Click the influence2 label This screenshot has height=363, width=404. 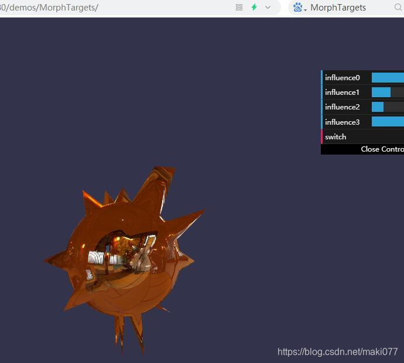pyautogui.click(x=342, y=107)
